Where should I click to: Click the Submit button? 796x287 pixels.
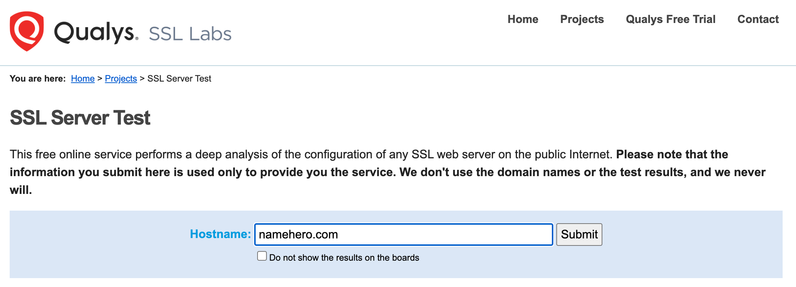[579, 234]
